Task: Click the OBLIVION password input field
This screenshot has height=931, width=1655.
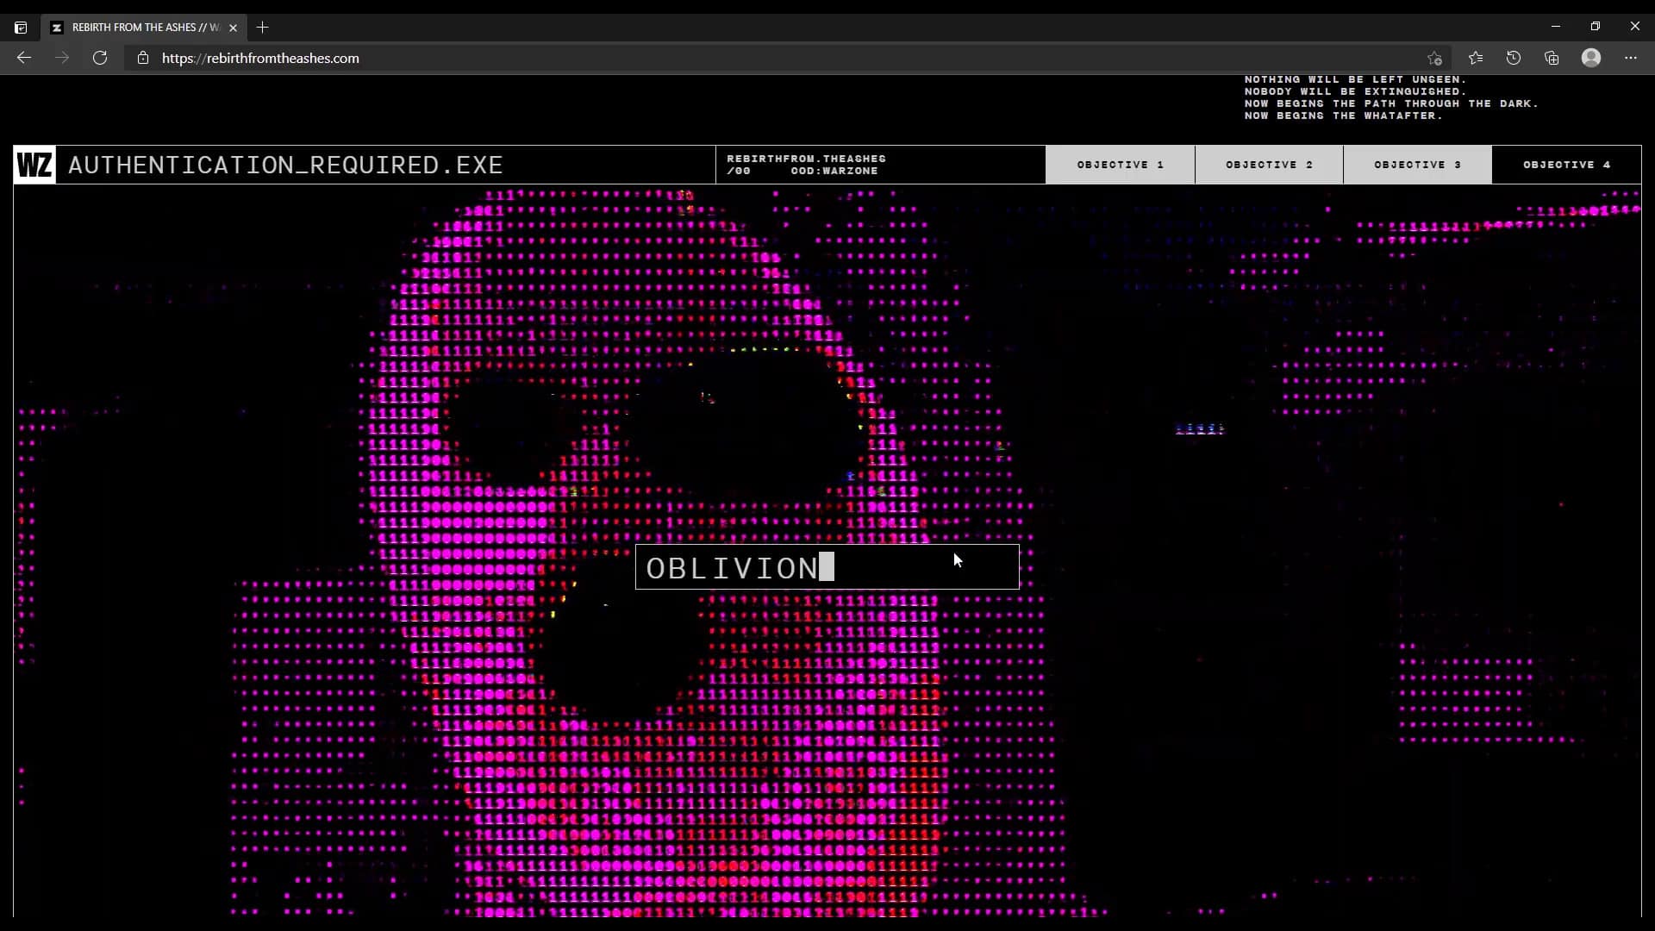Action: click(827, 567)
